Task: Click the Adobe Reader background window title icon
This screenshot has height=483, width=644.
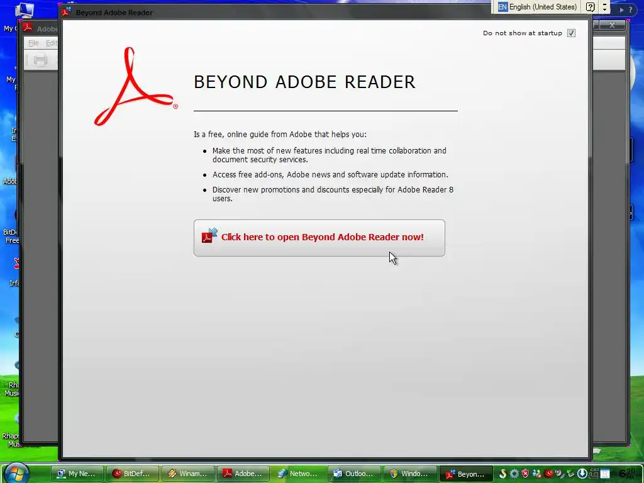Action: [28, 28]
